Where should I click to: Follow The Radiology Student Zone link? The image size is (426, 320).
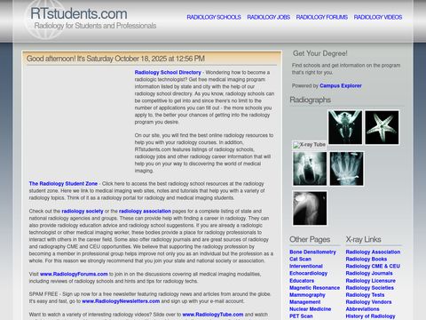[x=63, y=184]
